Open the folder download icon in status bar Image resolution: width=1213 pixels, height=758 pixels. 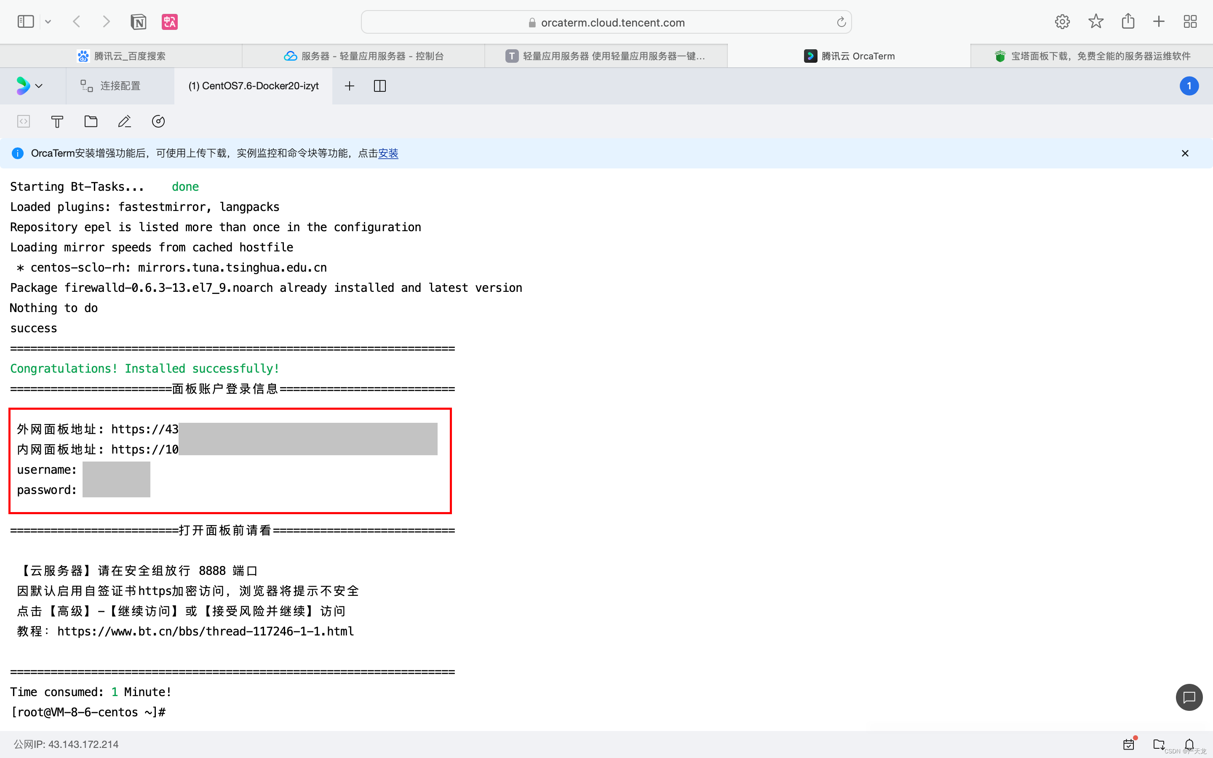coord(1159,744)
